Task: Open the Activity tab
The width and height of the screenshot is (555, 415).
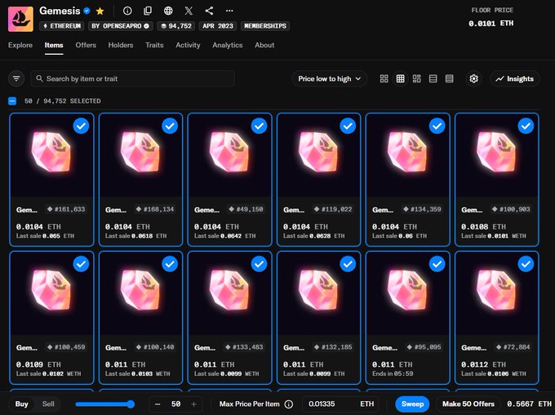Action: tap(188, 45)
